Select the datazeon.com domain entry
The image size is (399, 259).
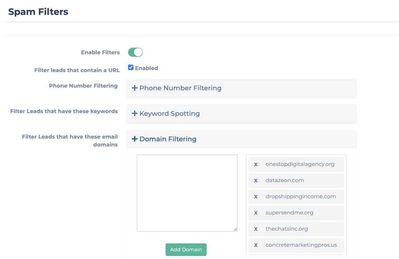(x=284, y=180)
